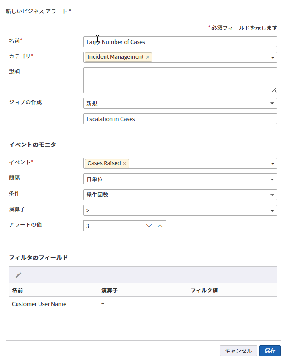
Task: Remove the Cases Raised event tag
Action: (x=125, y=163)
